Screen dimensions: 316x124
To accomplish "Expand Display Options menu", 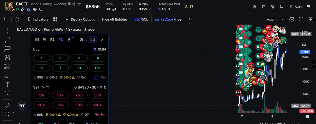I will tap(80, 19).
